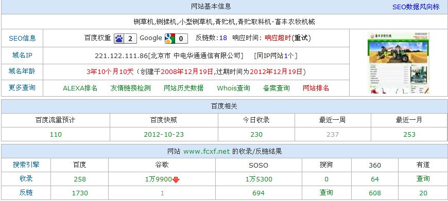Click the 有道 反链 count 20

423,193
